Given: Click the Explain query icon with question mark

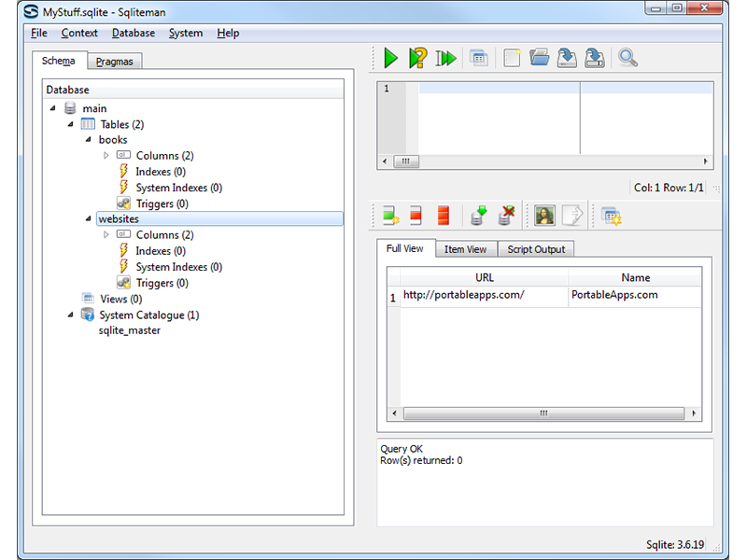Looking at the screenshot, I should pos(418,58).
